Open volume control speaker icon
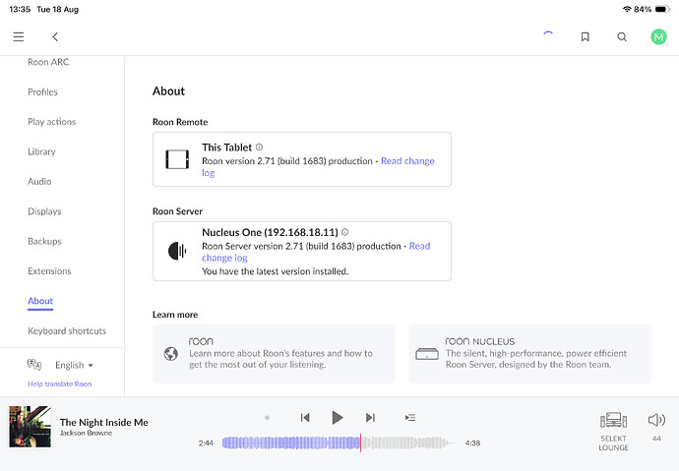This screenshot has width=679, height=471. (x=656, y=420)
